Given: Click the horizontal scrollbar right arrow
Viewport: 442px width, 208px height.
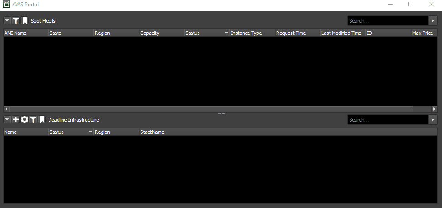Looking at the screenshot, I should point(434,109).
